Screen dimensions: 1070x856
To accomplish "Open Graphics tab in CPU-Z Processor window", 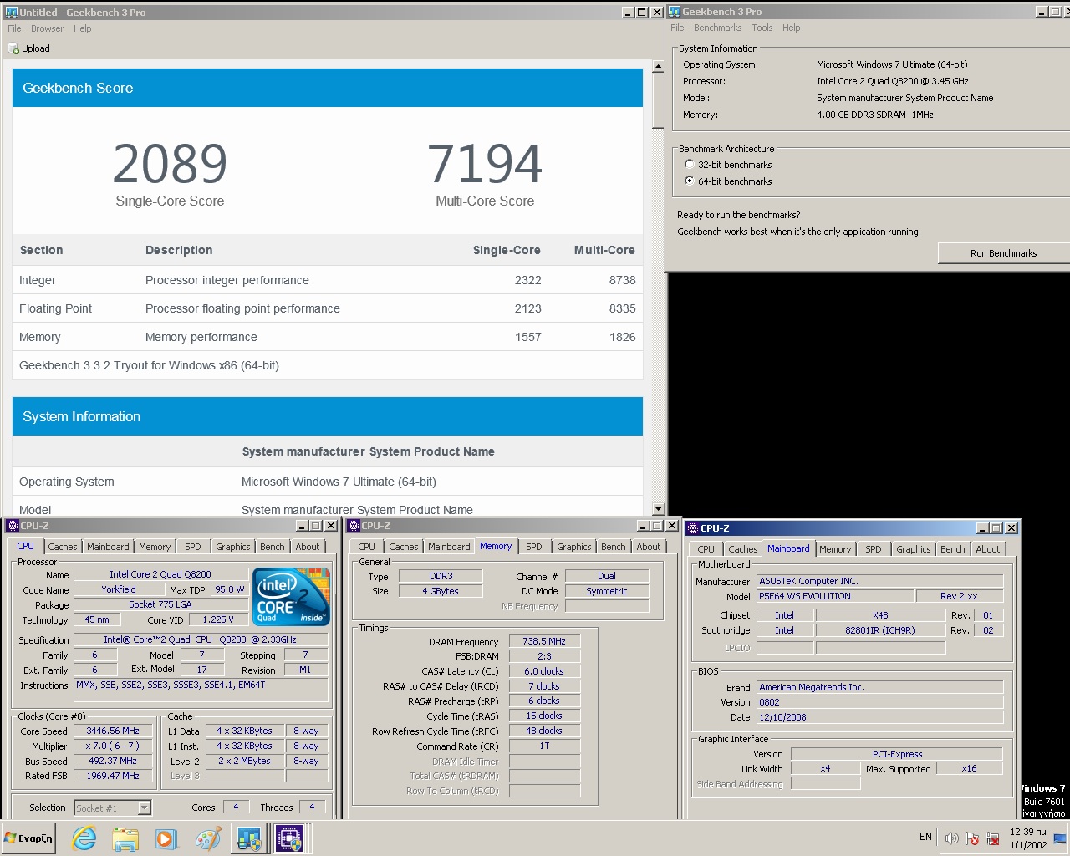I will coord(232,547).
